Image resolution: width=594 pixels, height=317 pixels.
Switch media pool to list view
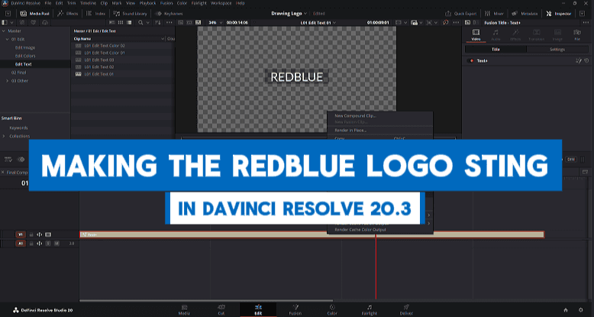pos(130,23)
